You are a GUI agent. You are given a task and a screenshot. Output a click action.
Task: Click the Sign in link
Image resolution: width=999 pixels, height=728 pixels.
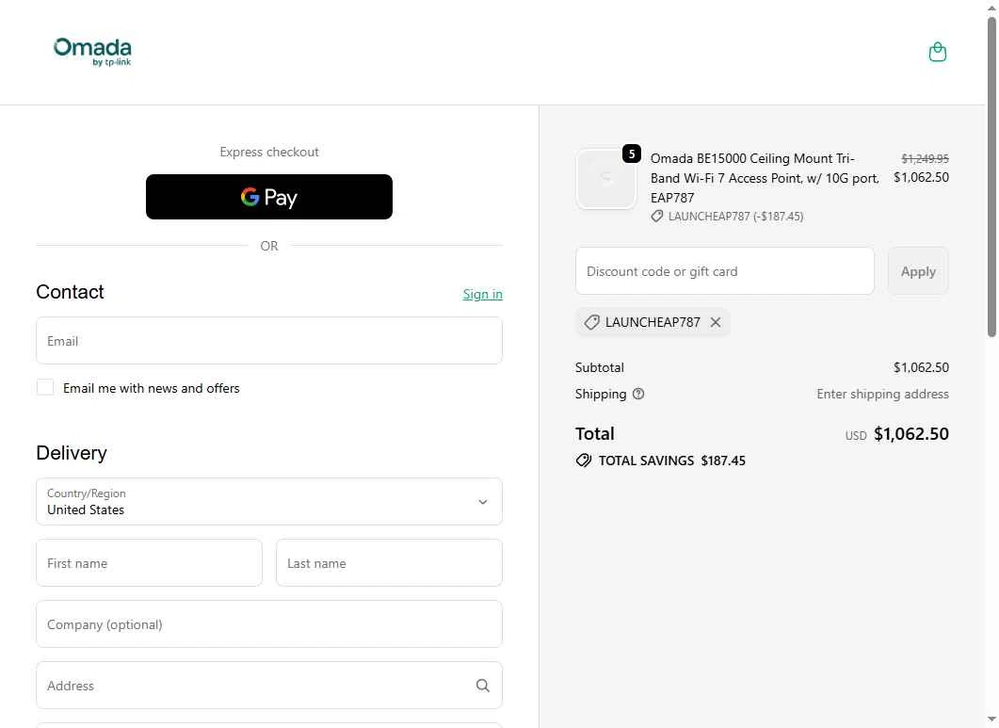tap(482, 294)
